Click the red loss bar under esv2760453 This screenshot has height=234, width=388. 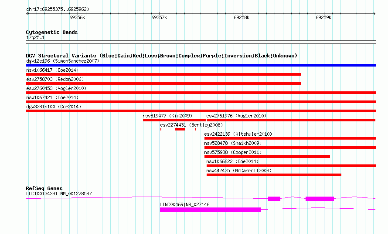[201, 93]
